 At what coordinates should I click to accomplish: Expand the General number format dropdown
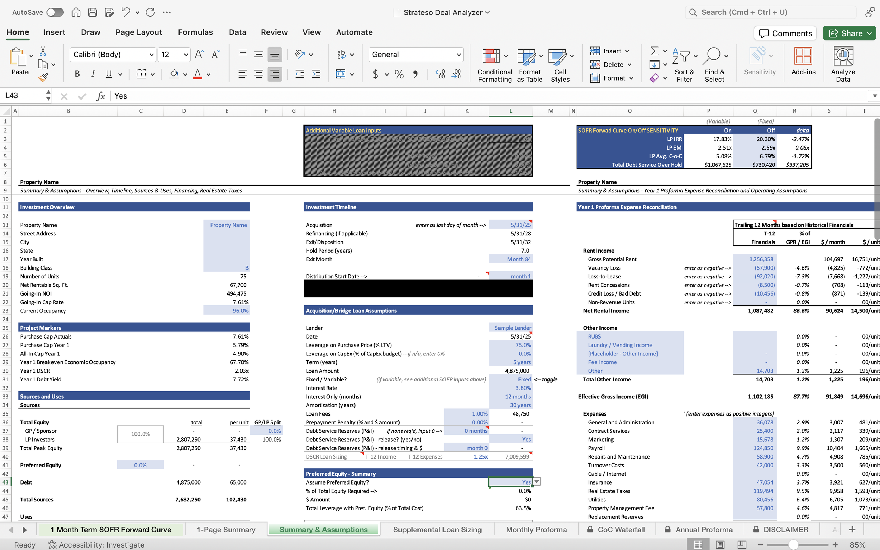point(459,55)
